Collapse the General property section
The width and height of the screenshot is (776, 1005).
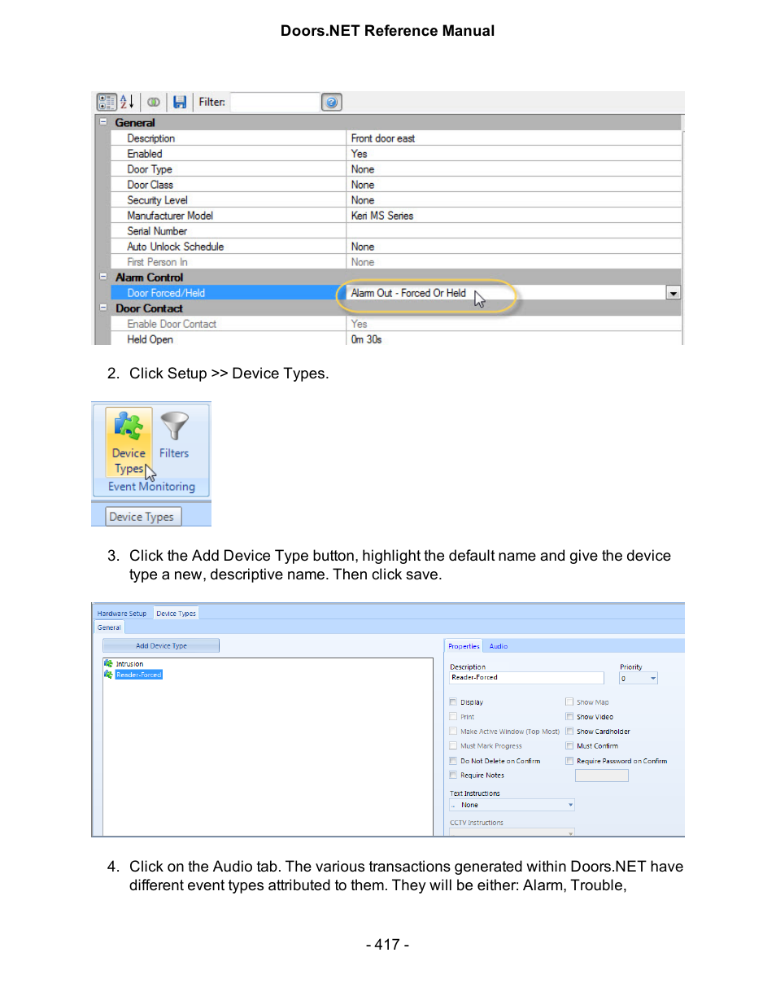(103, 122)
